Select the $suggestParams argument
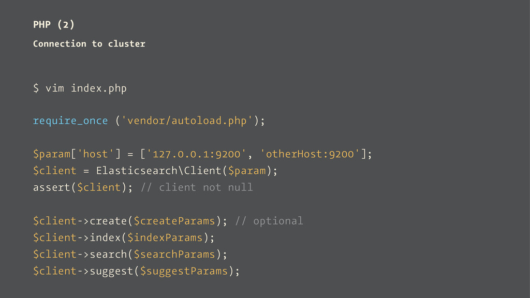The image size is (530, 298). (x=184, y=271)
